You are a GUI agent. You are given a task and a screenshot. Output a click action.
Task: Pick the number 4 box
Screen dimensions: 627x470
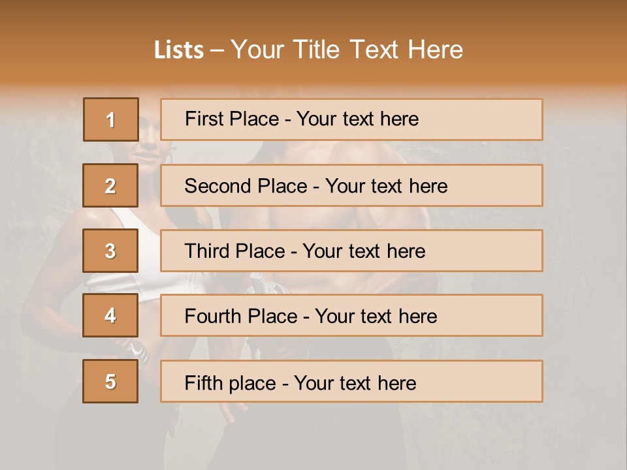tap(110, 315)
